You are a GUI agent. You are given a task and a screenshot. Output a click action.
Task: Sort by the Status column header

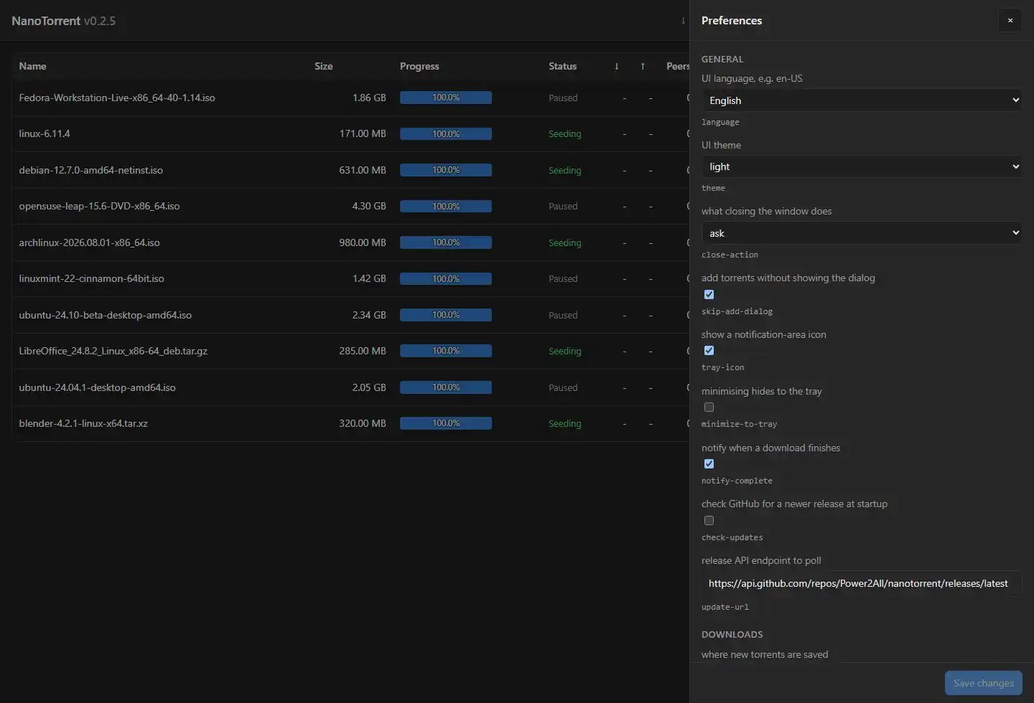point(562,66)
